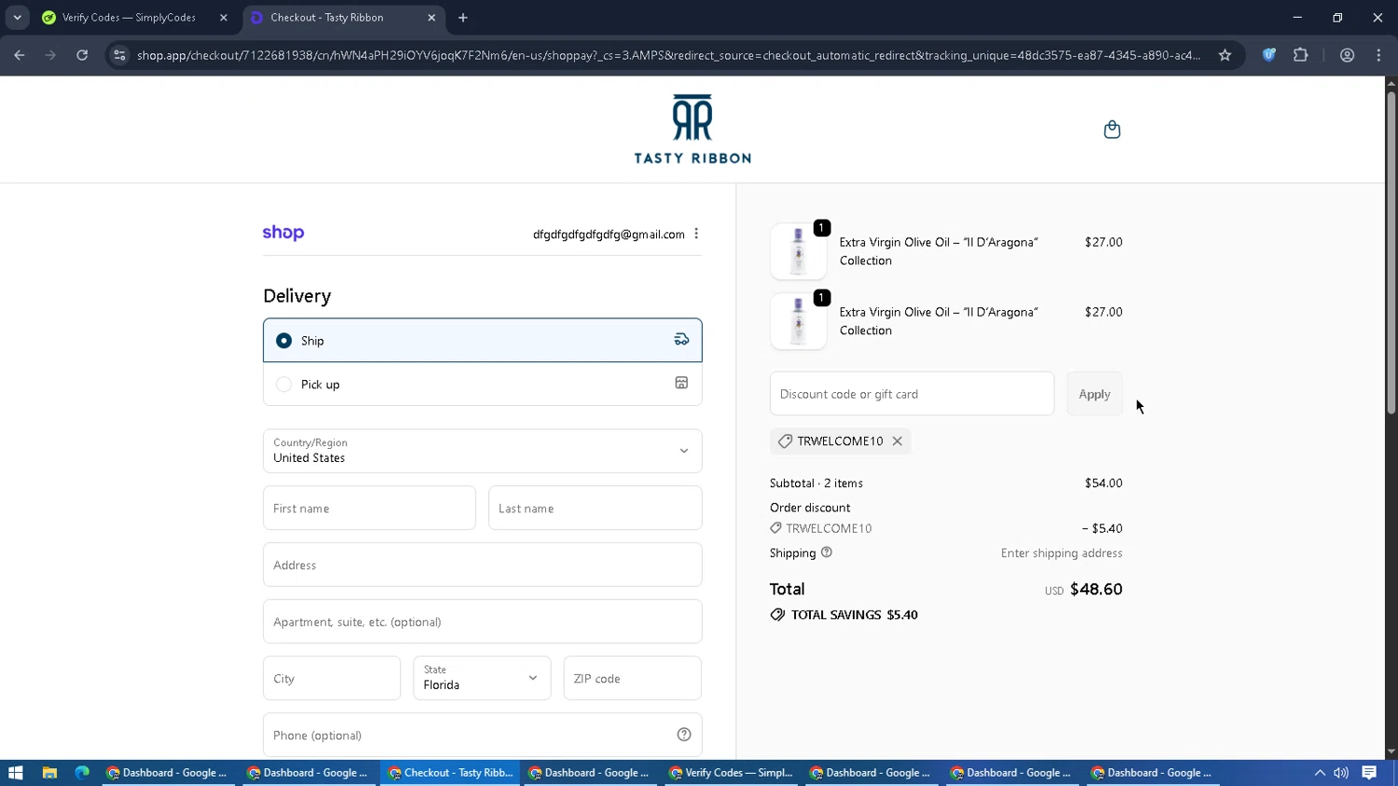
Task: Open the Bitwarden shield extension icon
Action: point(1268,55)
